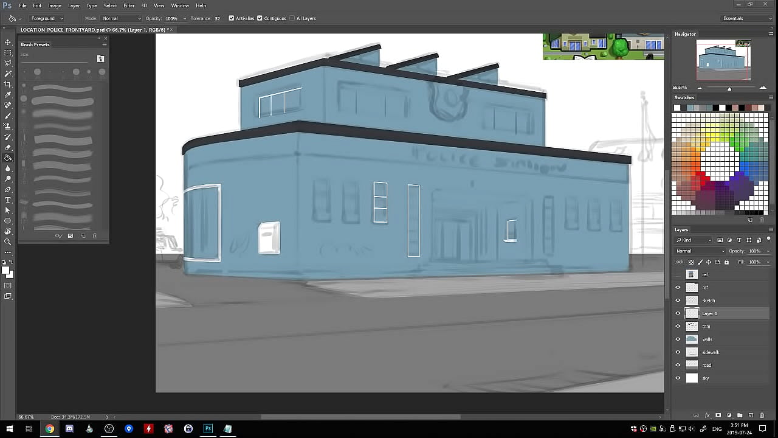Select the sidewalk layer
The height and width of the screenshot is (438, 778).
pos(711,352)
